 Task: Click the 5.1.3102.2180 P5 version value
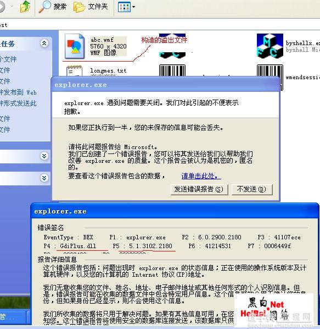click(150, 246)
